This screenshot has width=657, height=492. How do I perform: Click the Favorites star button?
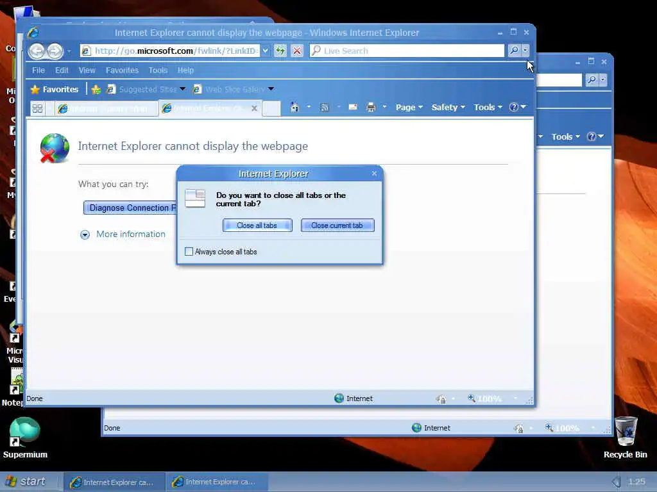coord(55,89)
